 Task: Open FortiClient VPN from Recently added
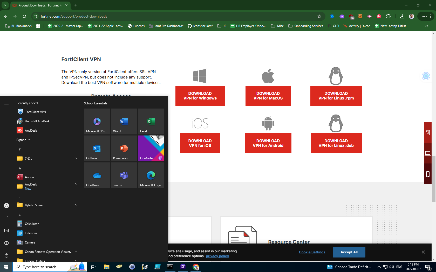click(32, 112)
